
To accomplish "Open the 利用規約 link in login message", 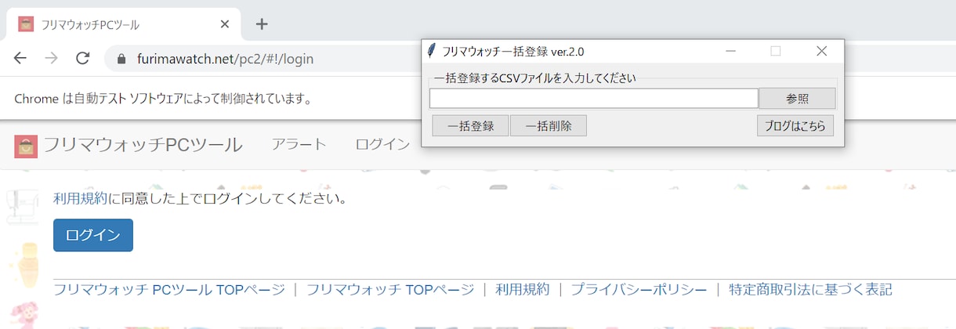I will pyautogui.click(x=80, y=198).
